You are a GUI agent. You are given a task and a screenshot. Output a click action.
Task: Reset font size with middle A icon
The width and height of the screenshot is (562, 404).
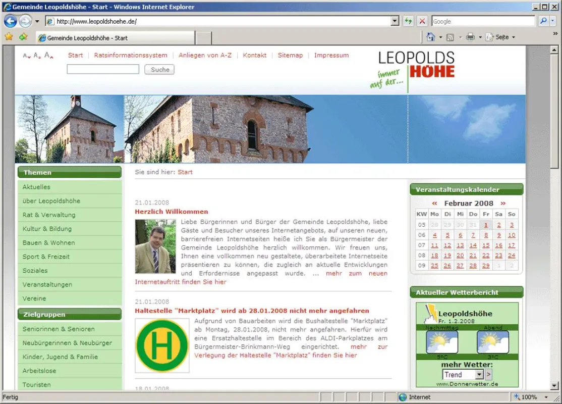37,55
